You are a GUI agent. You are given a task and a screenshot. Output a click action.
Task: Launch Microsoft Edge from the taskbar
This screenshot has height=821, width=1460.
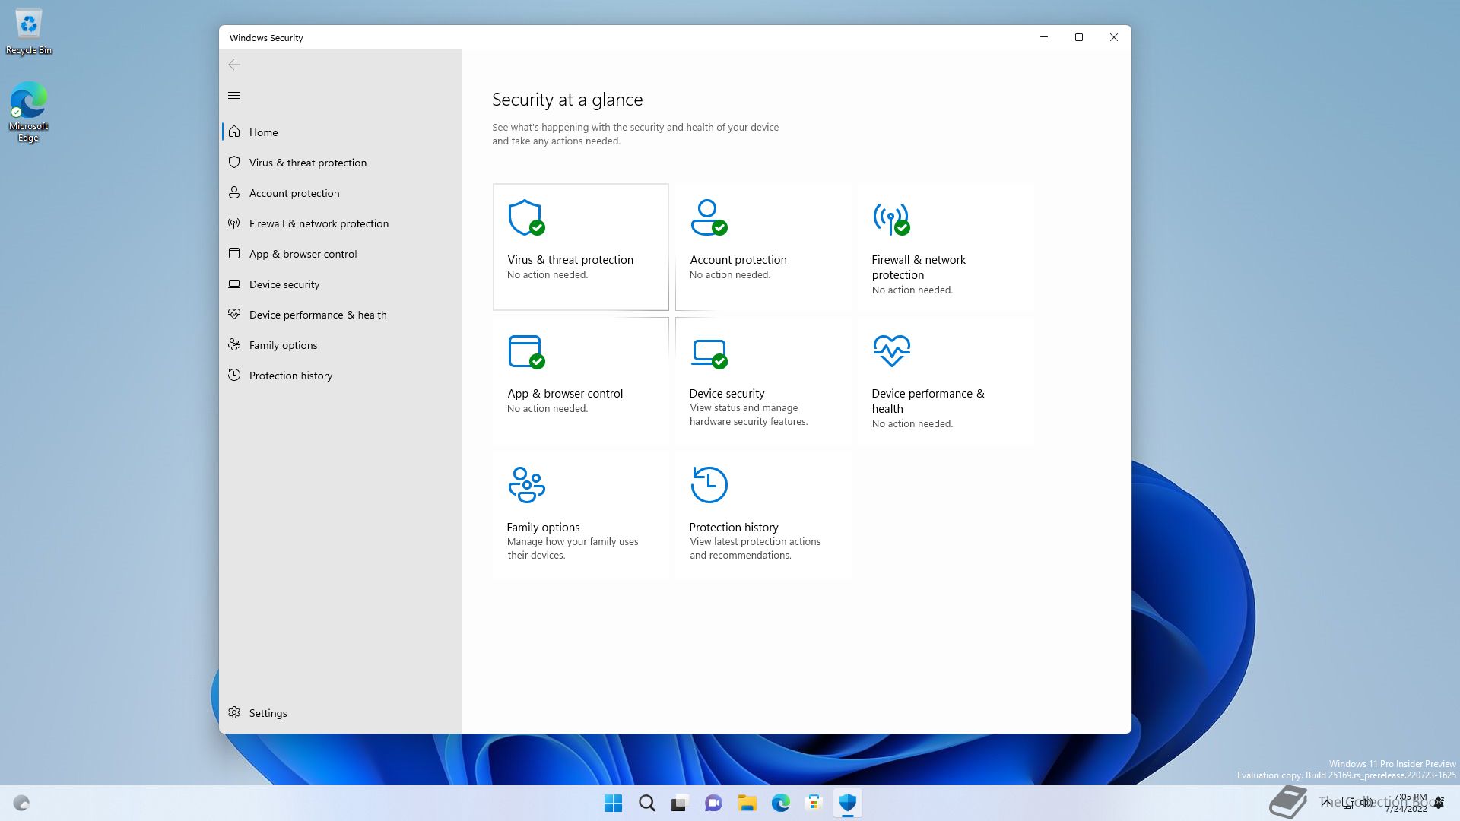pos(780,803)
